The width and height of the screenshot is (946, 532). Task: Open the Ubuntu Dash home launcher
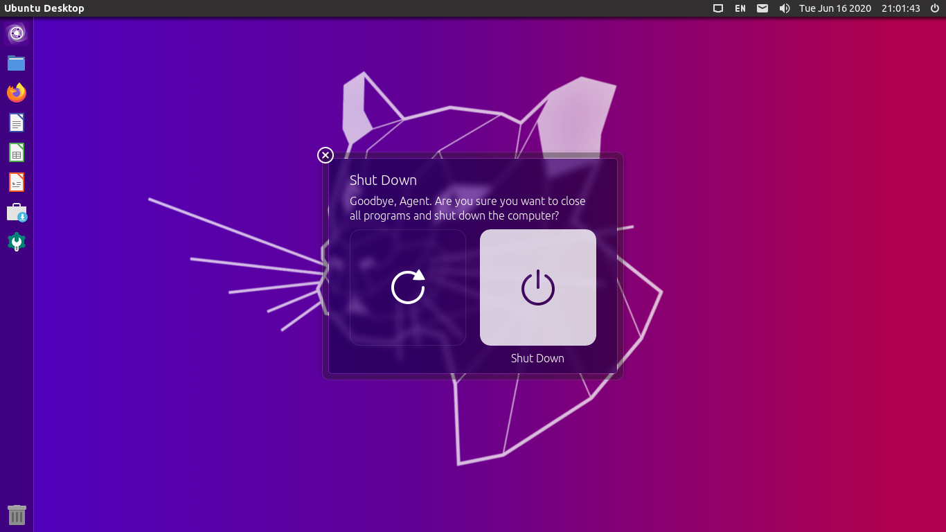click(x=17, y=33)
